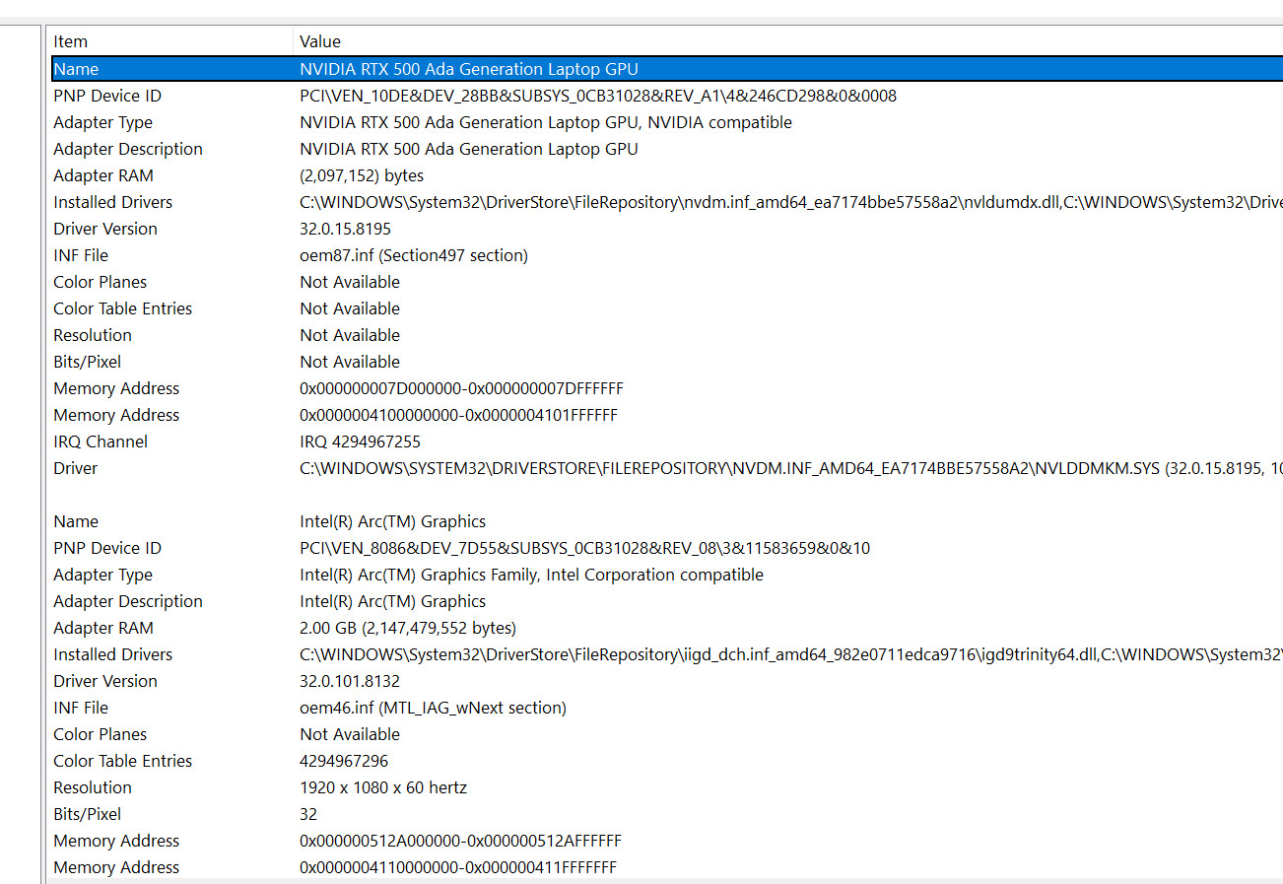Select the highlighted Name row for NVIDIA RTX 500
The width and height of the screenshot is (1283, 884).
[x=666, y=69]
